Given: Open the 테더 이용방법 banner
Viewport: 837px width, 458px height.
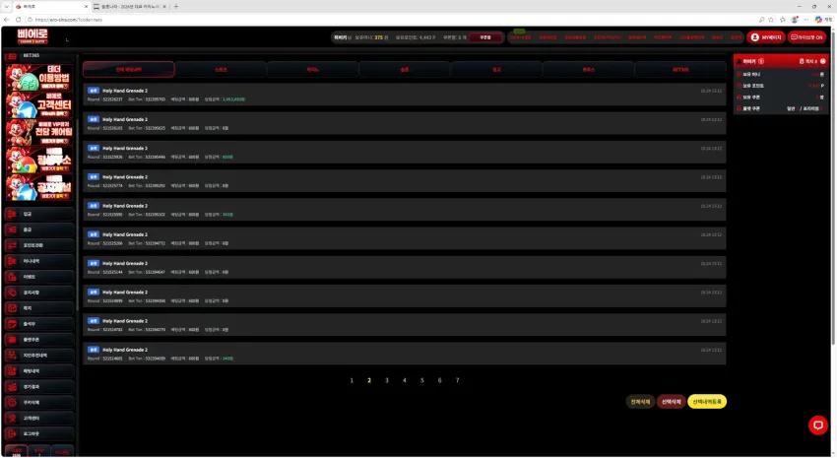Looking at the screenshot, I should click(x=39, y=78).
